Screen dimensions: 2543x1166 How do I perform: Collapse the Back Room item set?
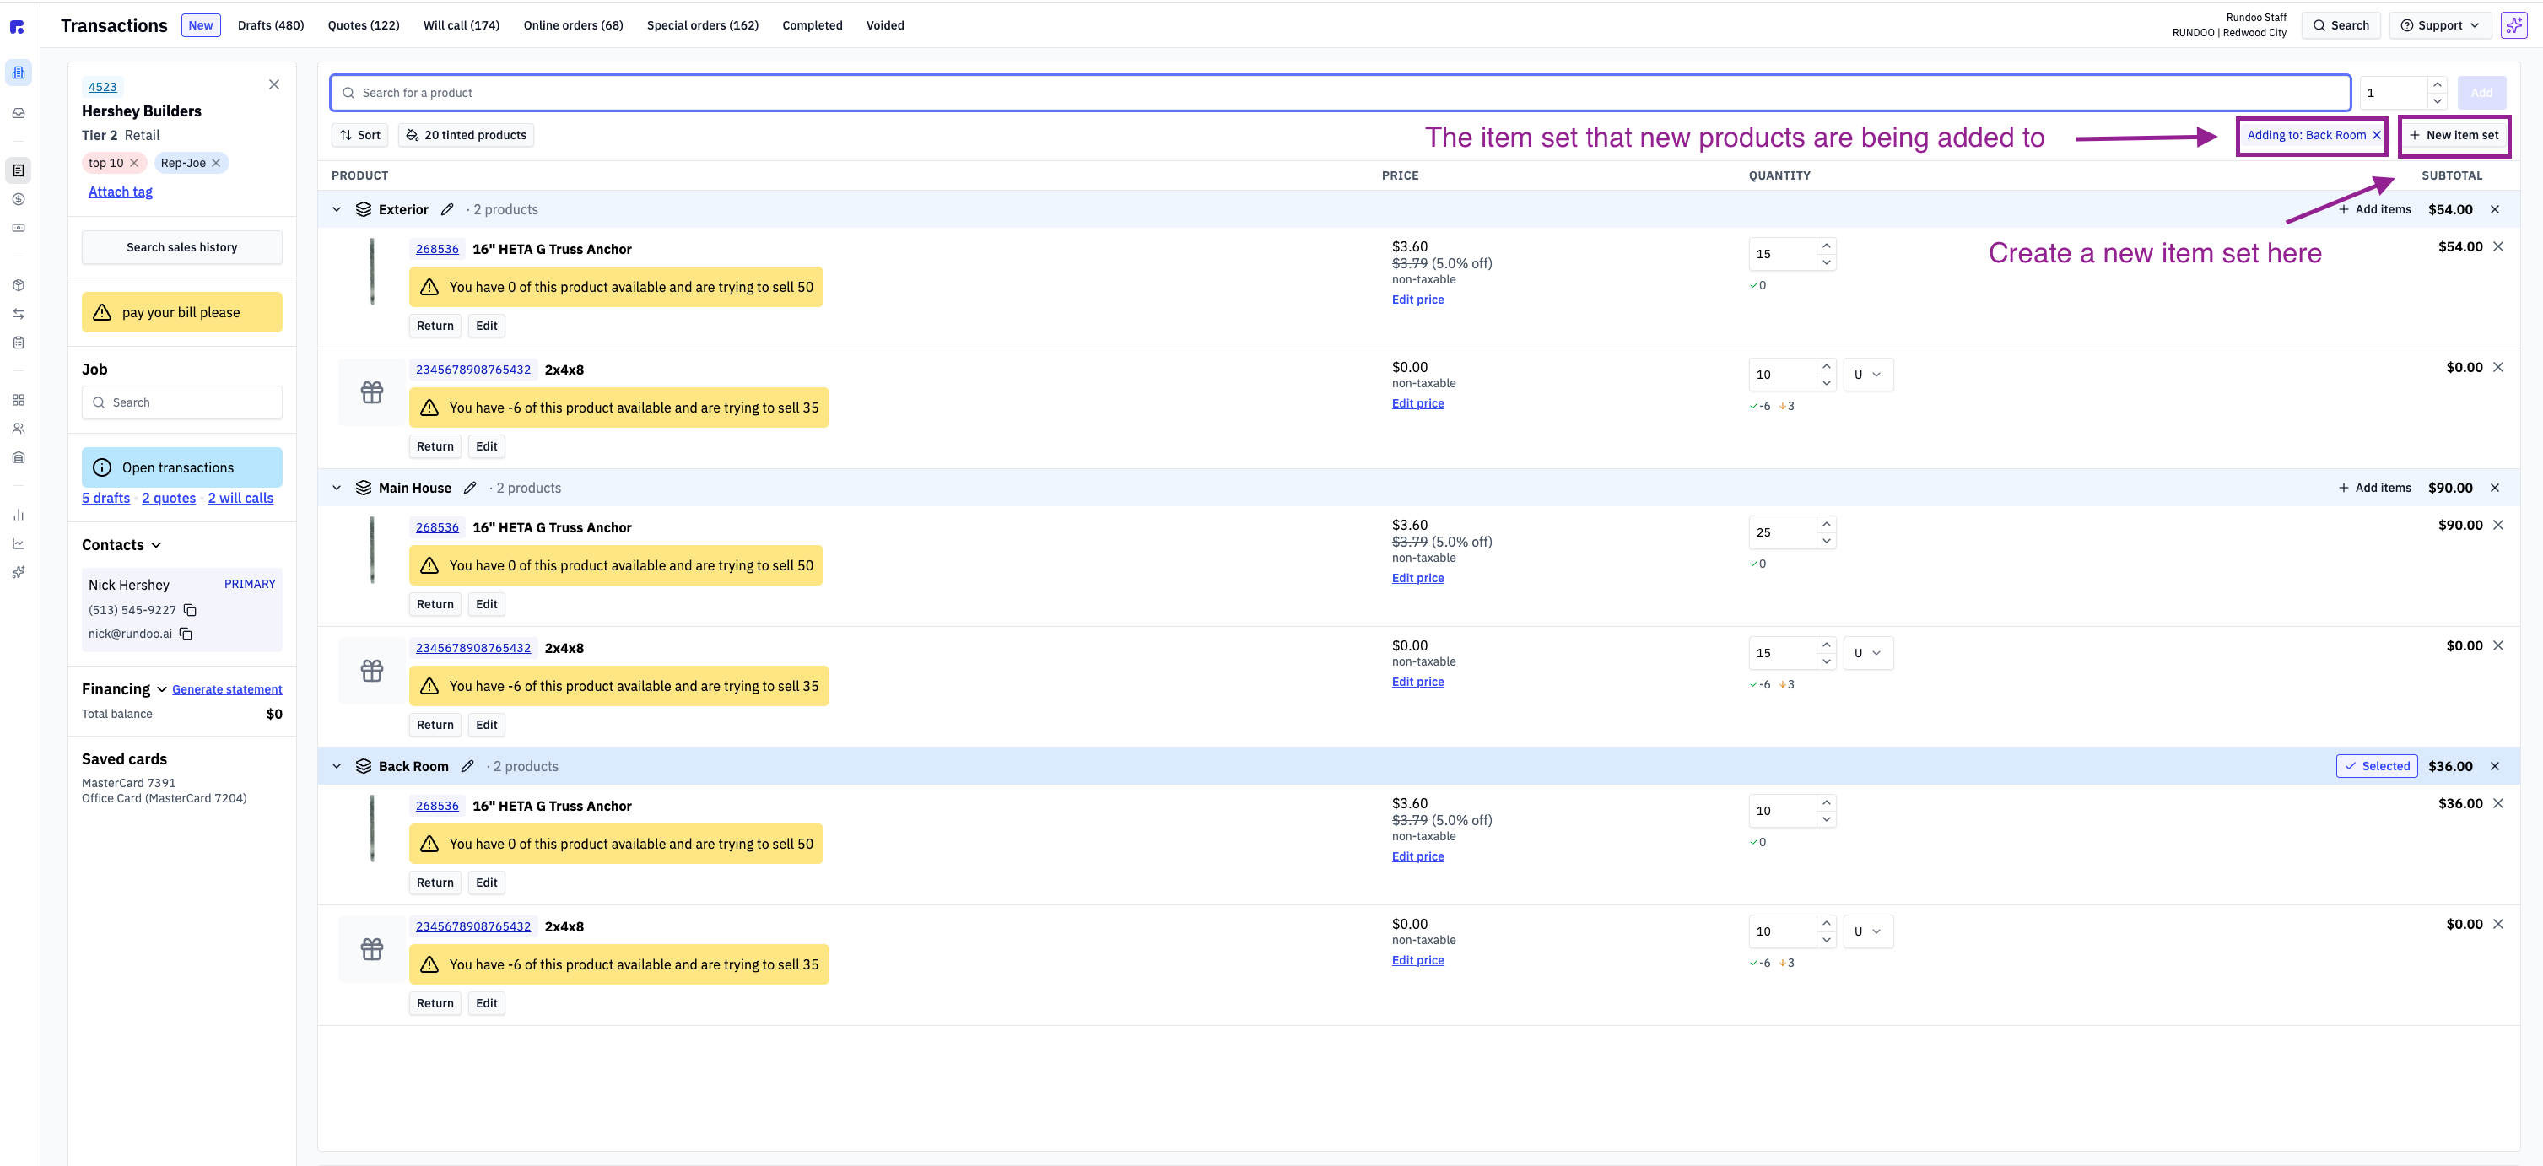[x=337, y=766]
